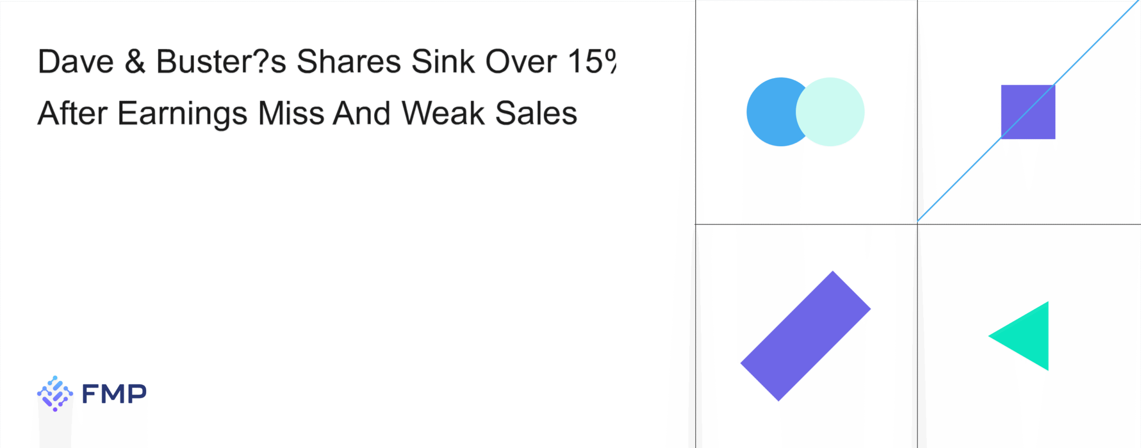
Task: Click the word "Sales" in headline
Action: tap(536, 113)
